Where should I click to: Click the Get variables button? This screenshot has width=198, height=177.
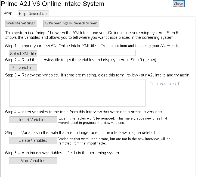pos(23,67)
